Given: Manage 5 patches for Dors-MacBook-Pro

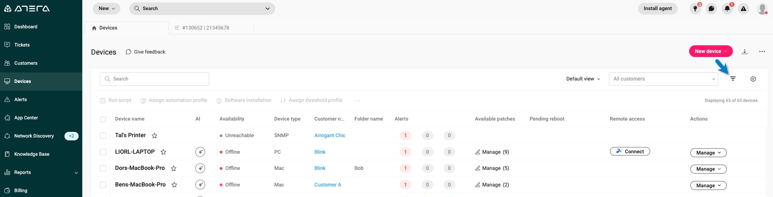Looking at the screenshot, I should click(x=492, y=168).
